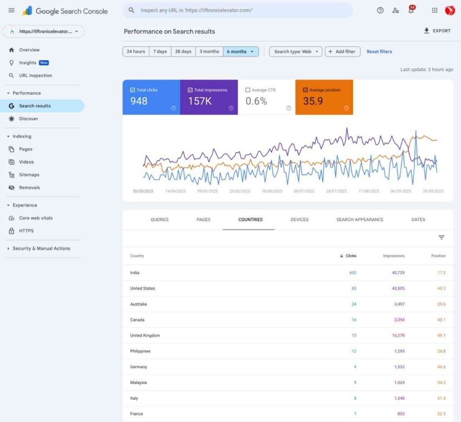Click the table filter rows icon
This screenshot has height=422, width=461.
[x=441, y=238]
